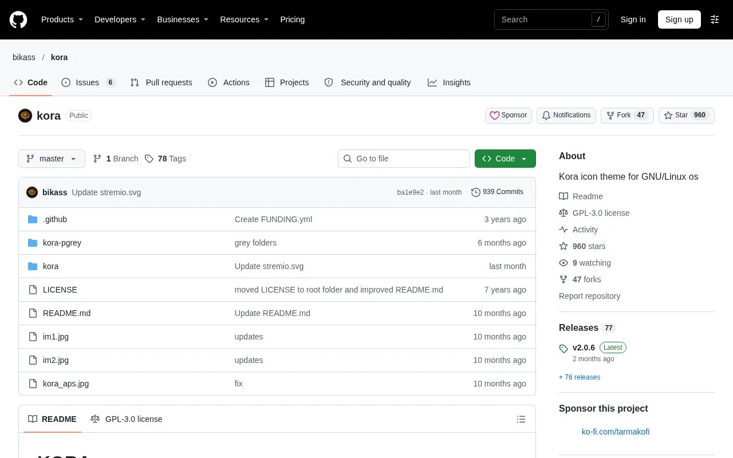This screenshot has width=733, height=458.
Task: Expand the Businesses menu
Action: pyautogui.click(x=183, y=19)
